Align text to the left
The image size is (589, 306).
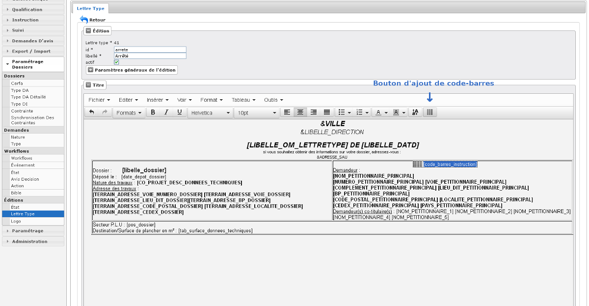click(x=287, y=112)
